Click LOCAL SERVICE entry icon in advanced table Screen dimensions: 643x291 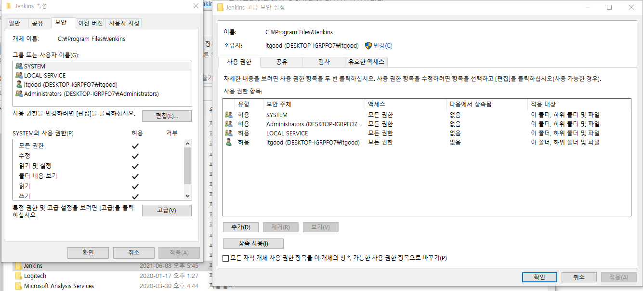click(229, 133)
